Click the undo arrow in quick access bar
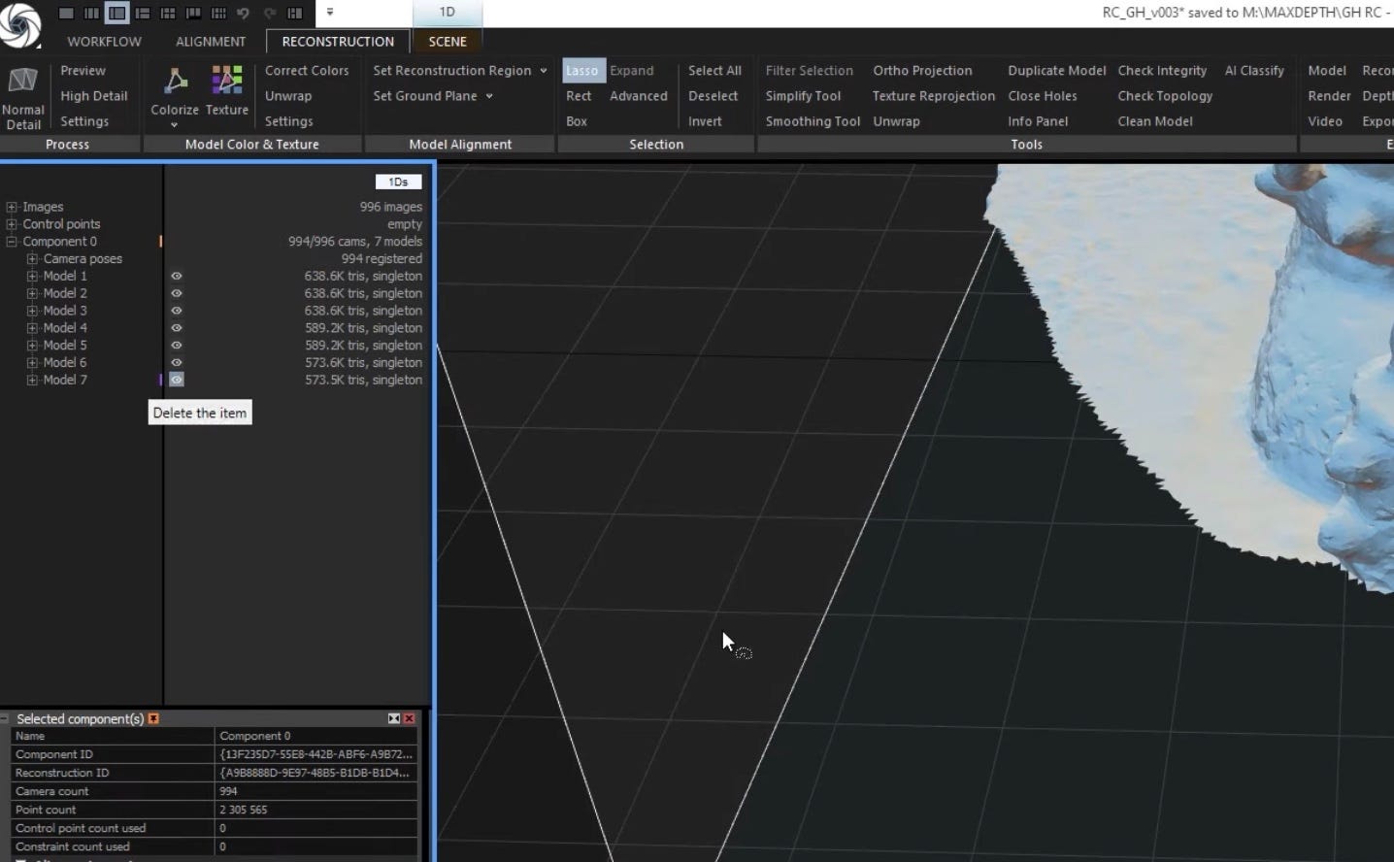 [x=244, y=14]
